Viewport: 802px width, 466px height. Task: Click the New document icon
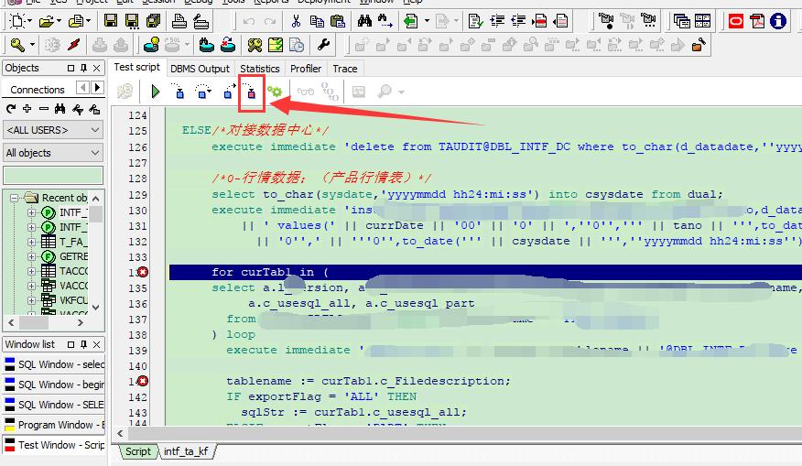pos(16,21)
